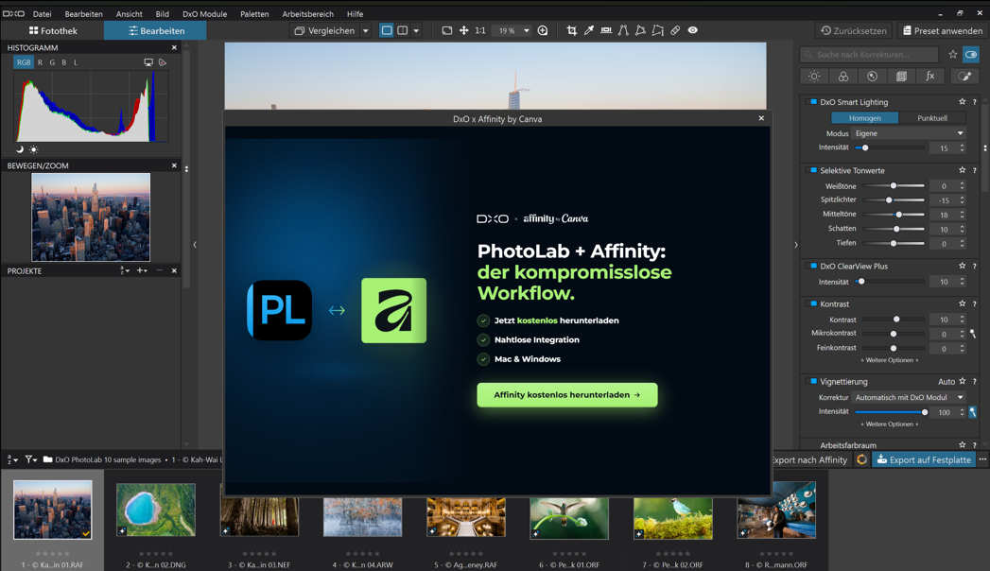Expand the view layout dropdown arrow
The height and width of the screenshot is (571, 990).
click(x=416, y=30)
